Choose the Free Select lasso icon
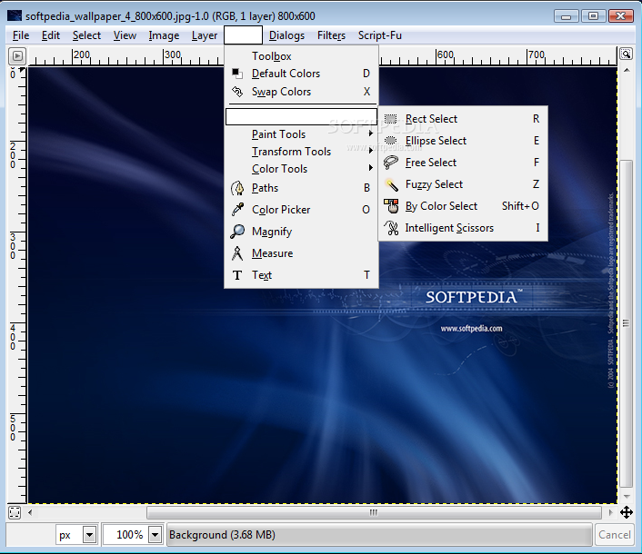 click(x=391, y=163)
